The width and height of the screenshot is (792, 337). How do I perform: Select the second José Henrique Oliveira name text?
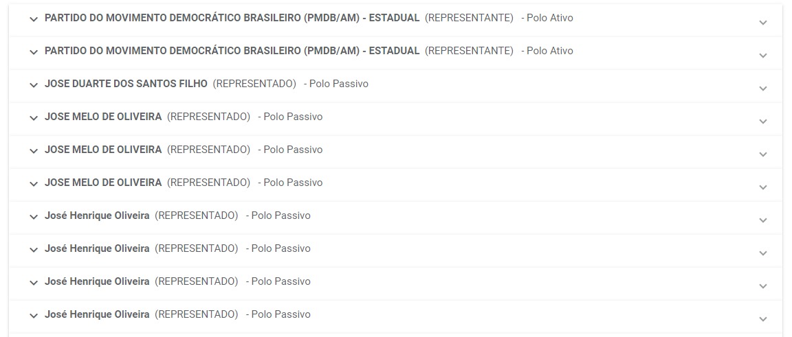click(x=97, y=248)
